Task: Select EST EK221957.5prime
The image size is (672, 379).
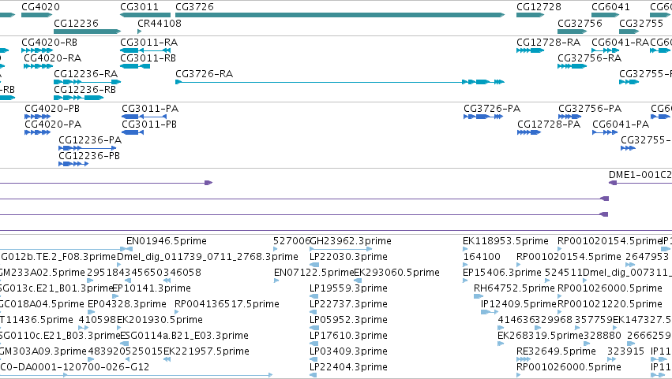Action: 206,351
